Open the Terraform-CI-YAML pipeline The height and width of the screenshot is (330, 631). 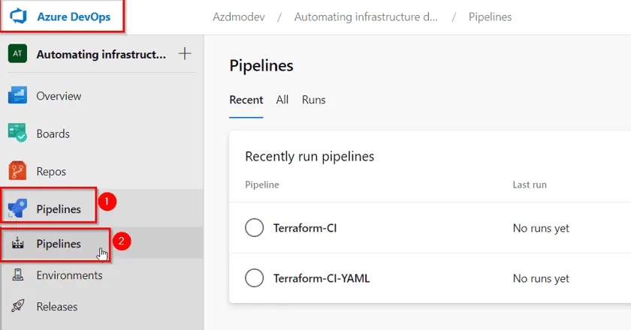(322, 278)
